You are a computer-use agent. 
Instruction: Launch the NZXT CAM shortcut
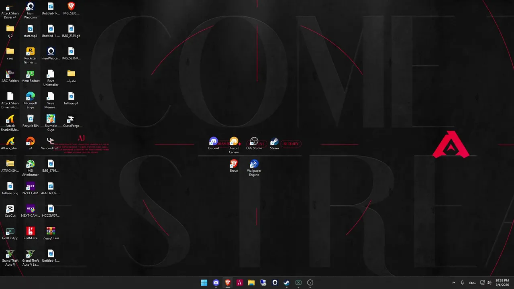click(x=30, y=189)
